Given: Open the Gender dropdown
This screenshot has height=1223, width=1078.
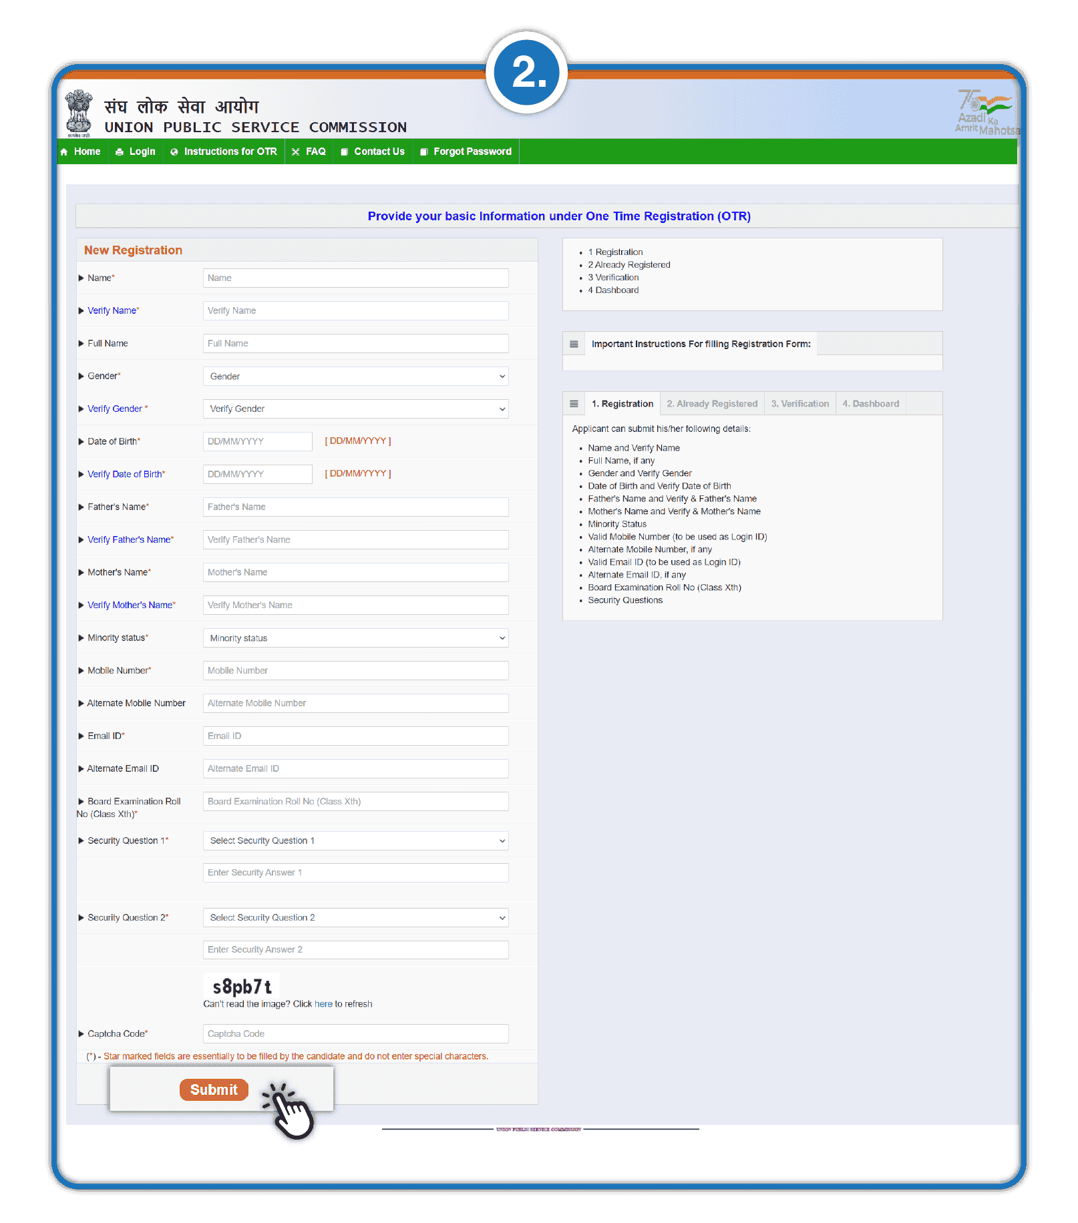Looking at the screenshot, I should pos(356,377).
